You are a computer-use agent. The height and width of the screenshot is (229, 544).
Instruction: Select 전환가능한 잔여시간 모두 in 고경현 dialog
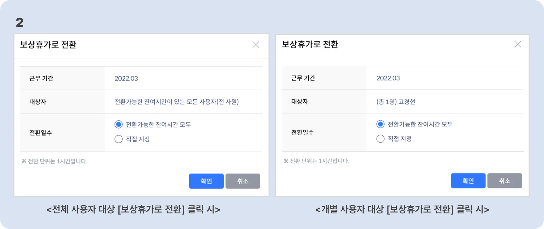click(380, 124)
